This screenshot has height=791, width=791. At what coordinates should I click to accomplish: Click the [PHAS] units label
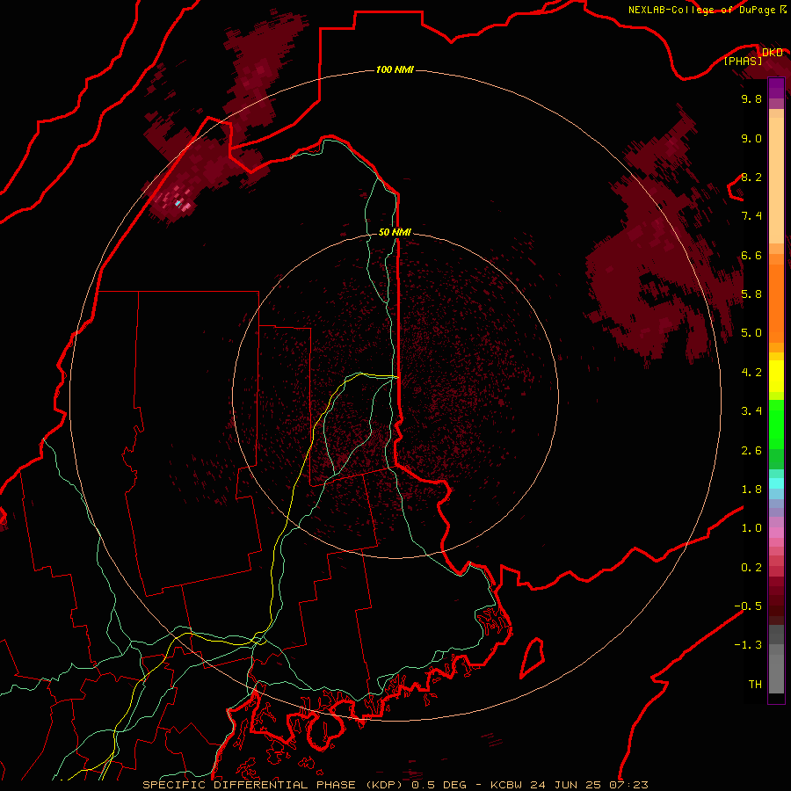click(x=743, y=62)
